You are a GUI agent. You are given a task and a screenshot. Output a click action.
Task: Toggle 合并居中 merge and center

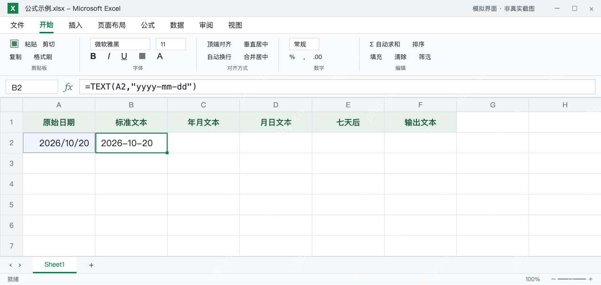(256, 57)
